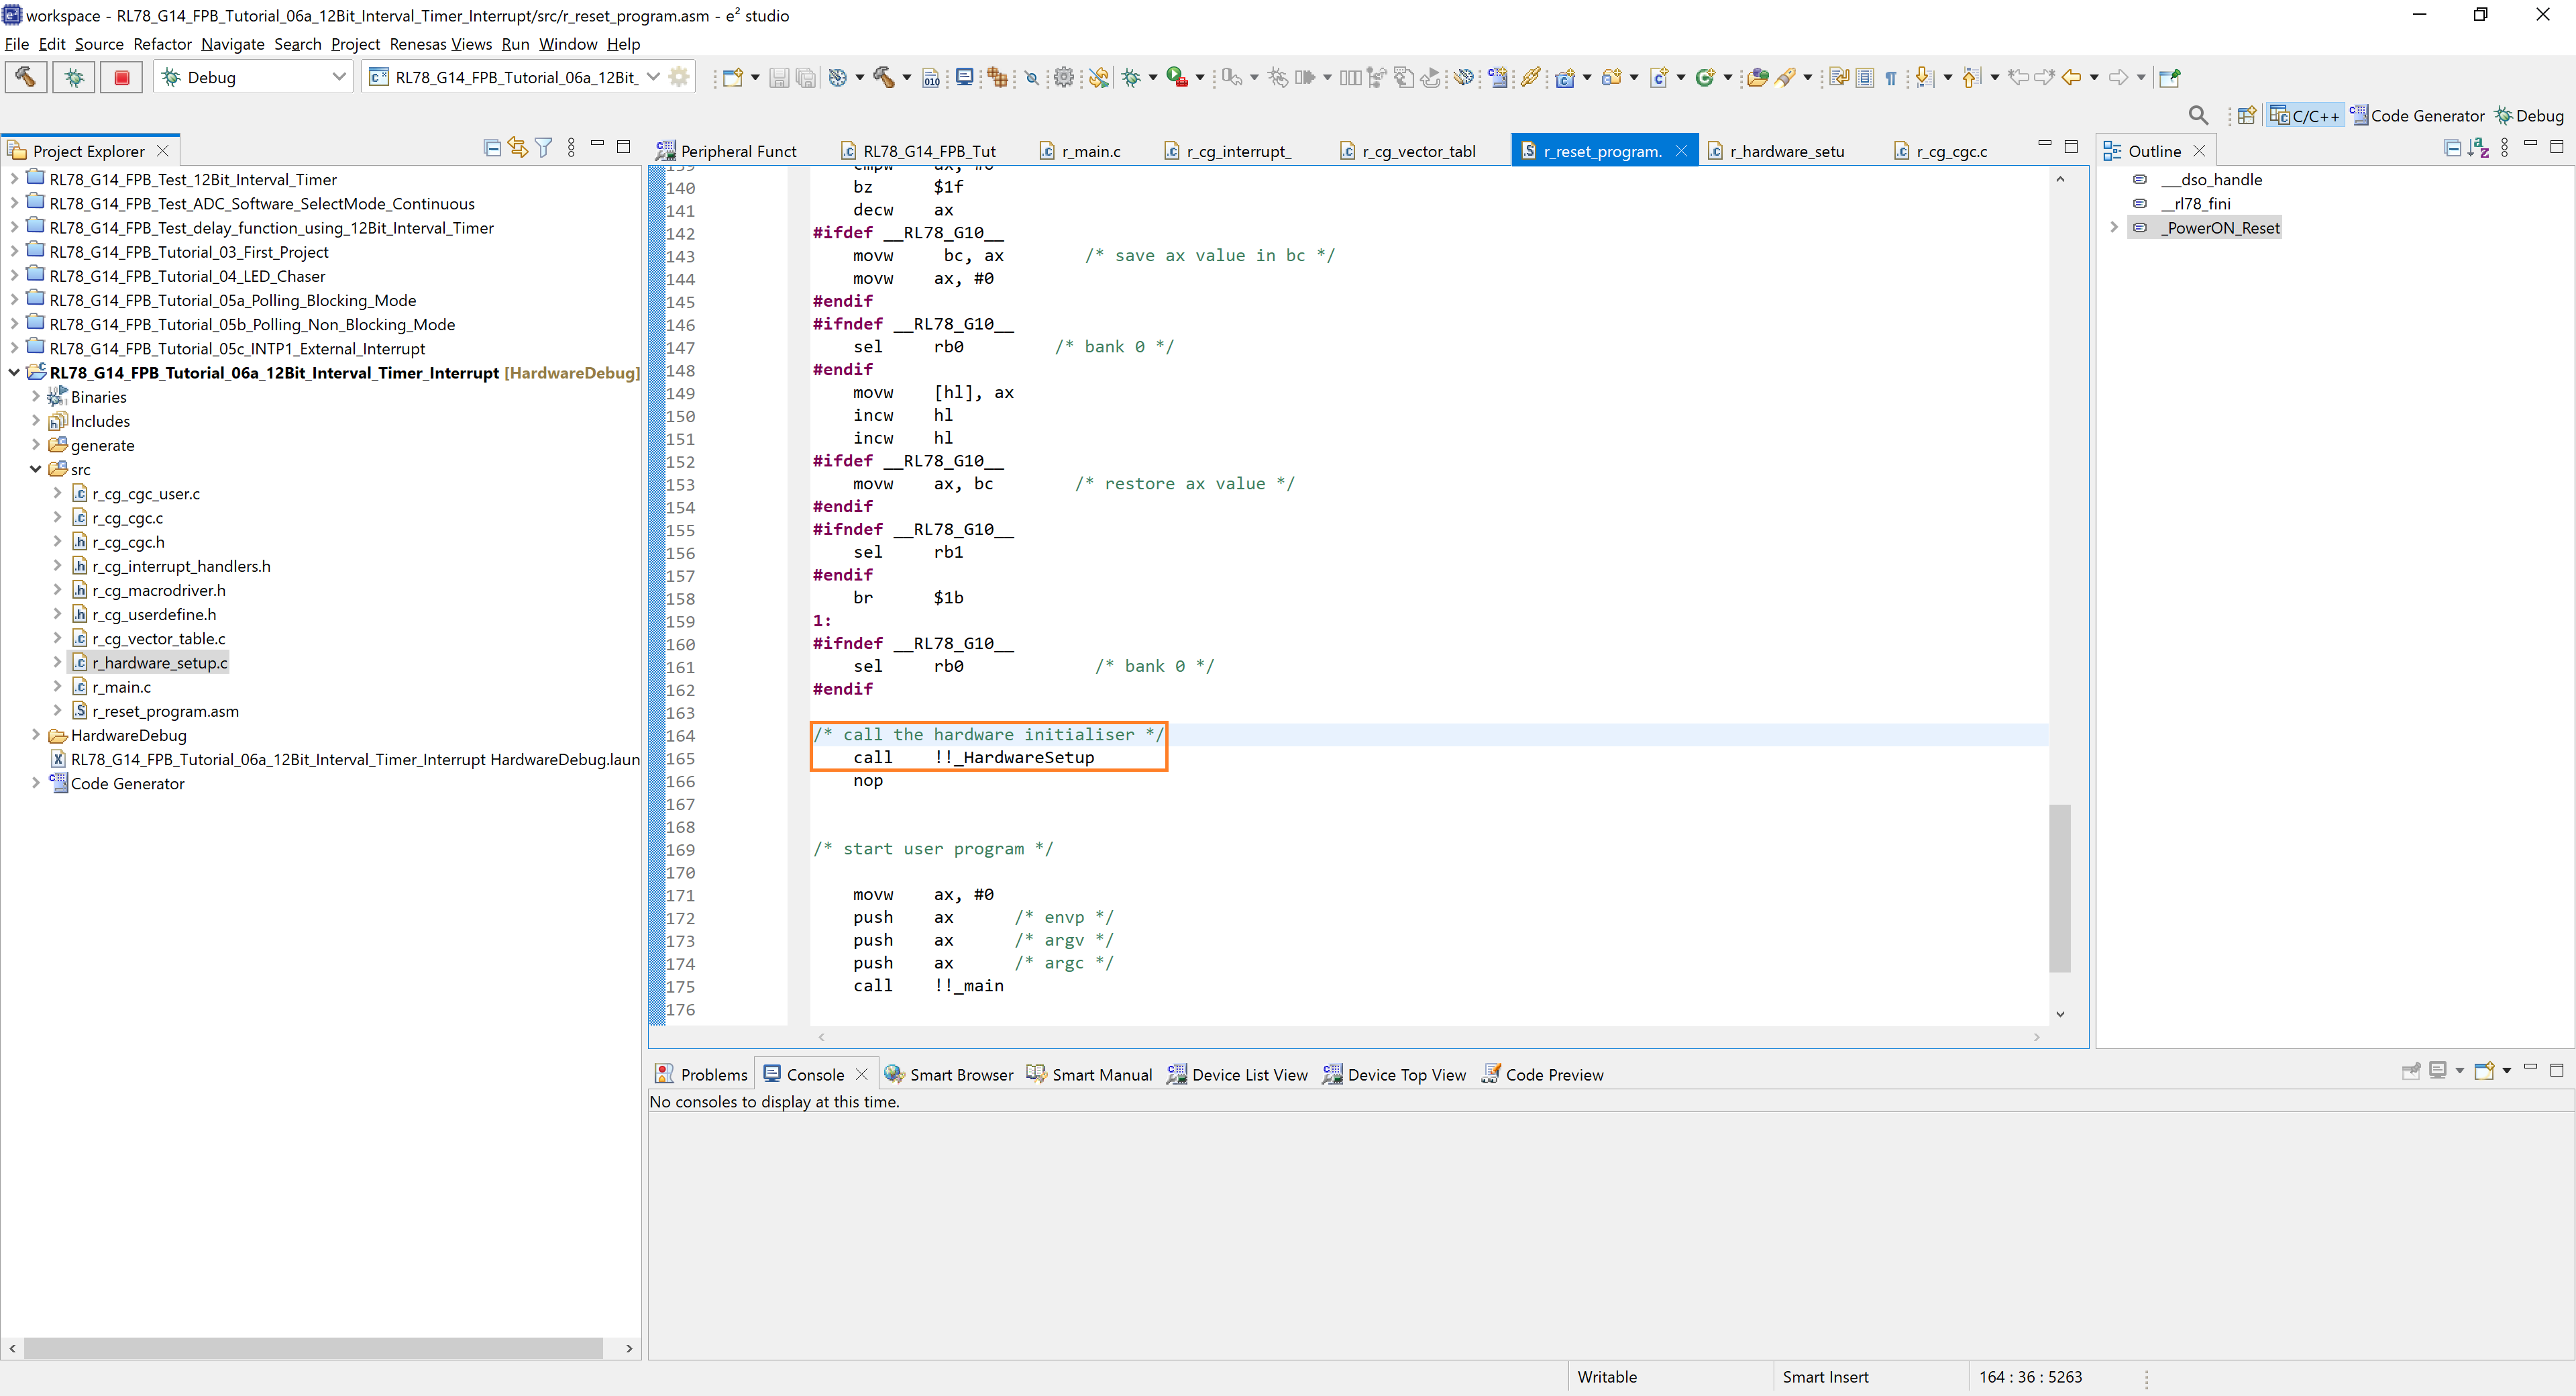This screenshot has height=1396, width=2576.
Task: Toggle the Code Generator perspective
Action: pos(2417,115)
